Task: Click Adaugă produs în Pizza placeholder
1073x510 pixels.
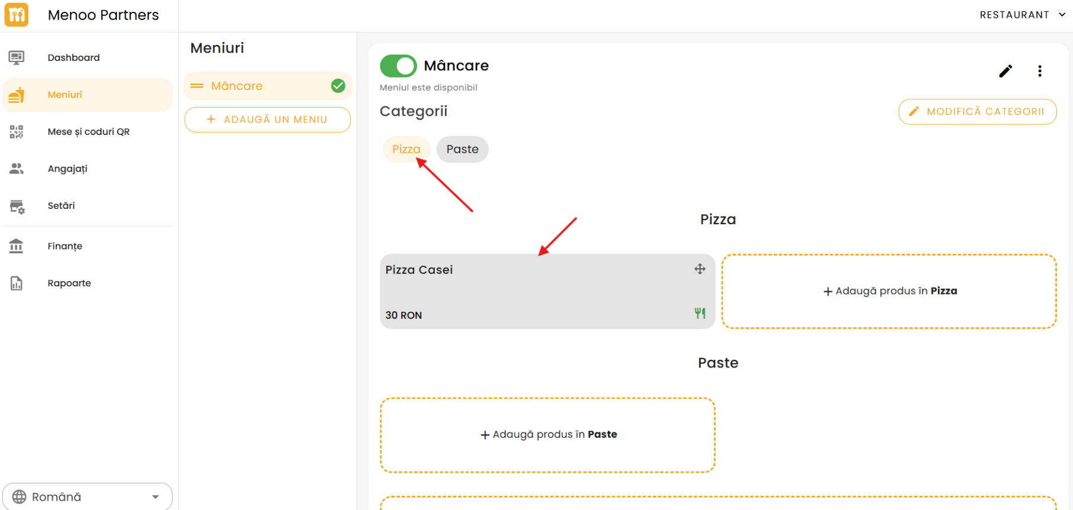Action: click(x=889, y=291)
